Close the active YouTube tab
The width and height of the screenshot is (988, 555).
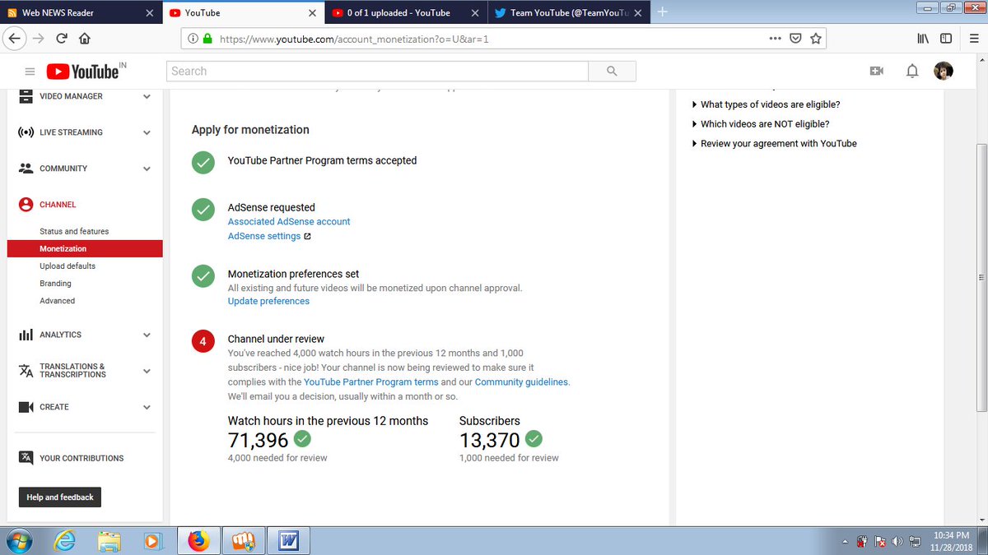click(312, 13)
